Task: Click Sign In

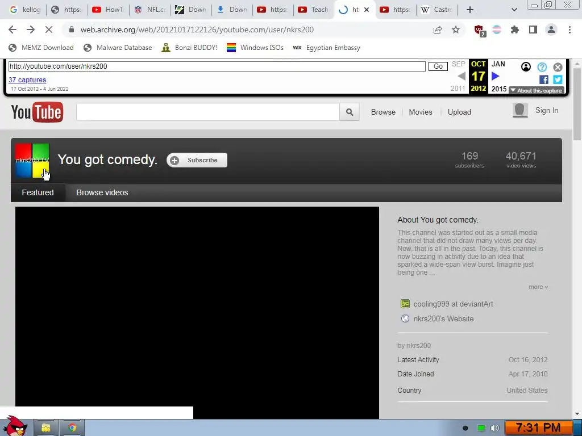Action: coord(546,111)
